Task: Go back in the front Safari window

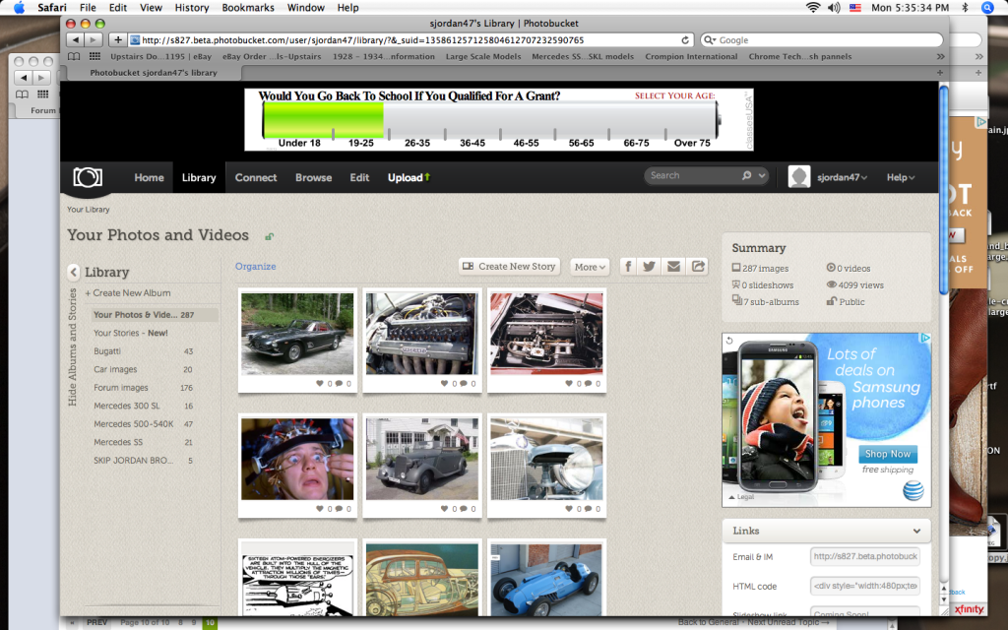Action: pyautogui.click(x=75, y=39)
